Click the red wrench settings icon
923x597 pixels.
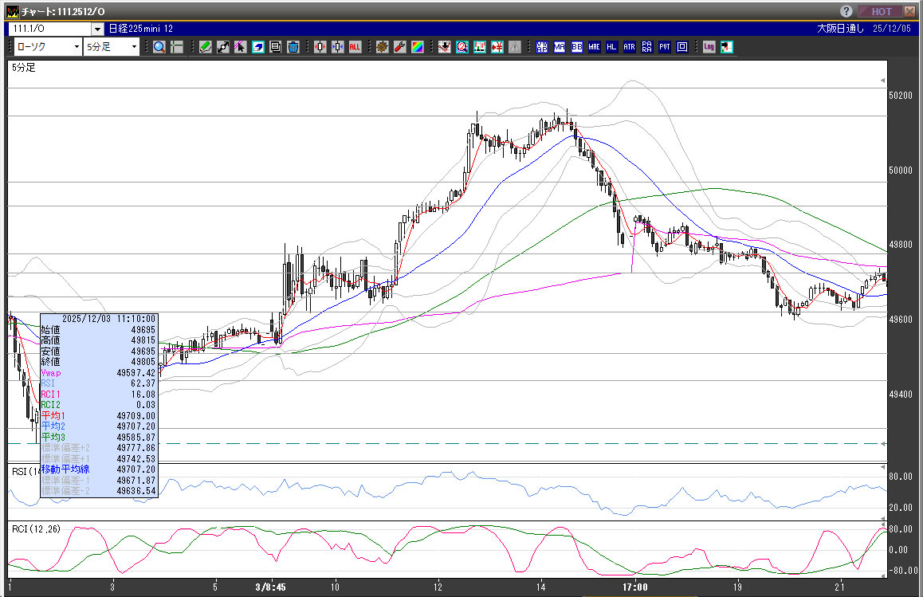click(399, 47)
